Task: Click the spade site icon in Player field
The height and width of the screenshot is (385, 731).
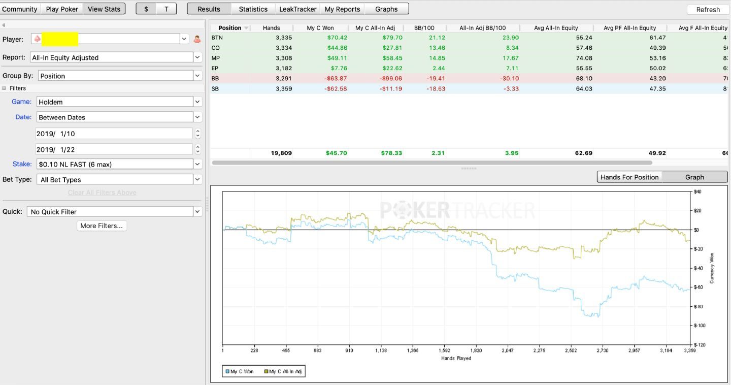Action: click(37, 39)
